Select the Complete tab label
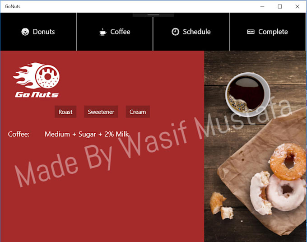This screenshot has width=307, height=242. point(273,32)
